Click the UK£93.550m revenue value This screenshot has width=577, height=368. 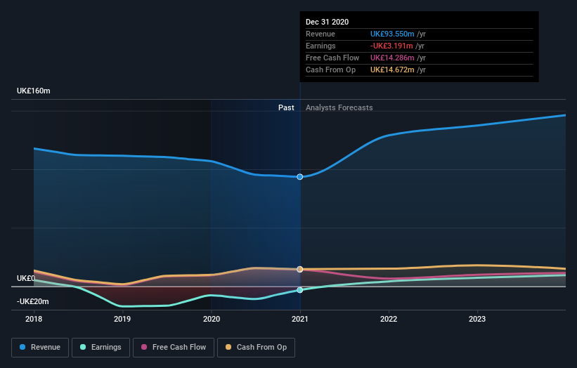pos(392,34)
